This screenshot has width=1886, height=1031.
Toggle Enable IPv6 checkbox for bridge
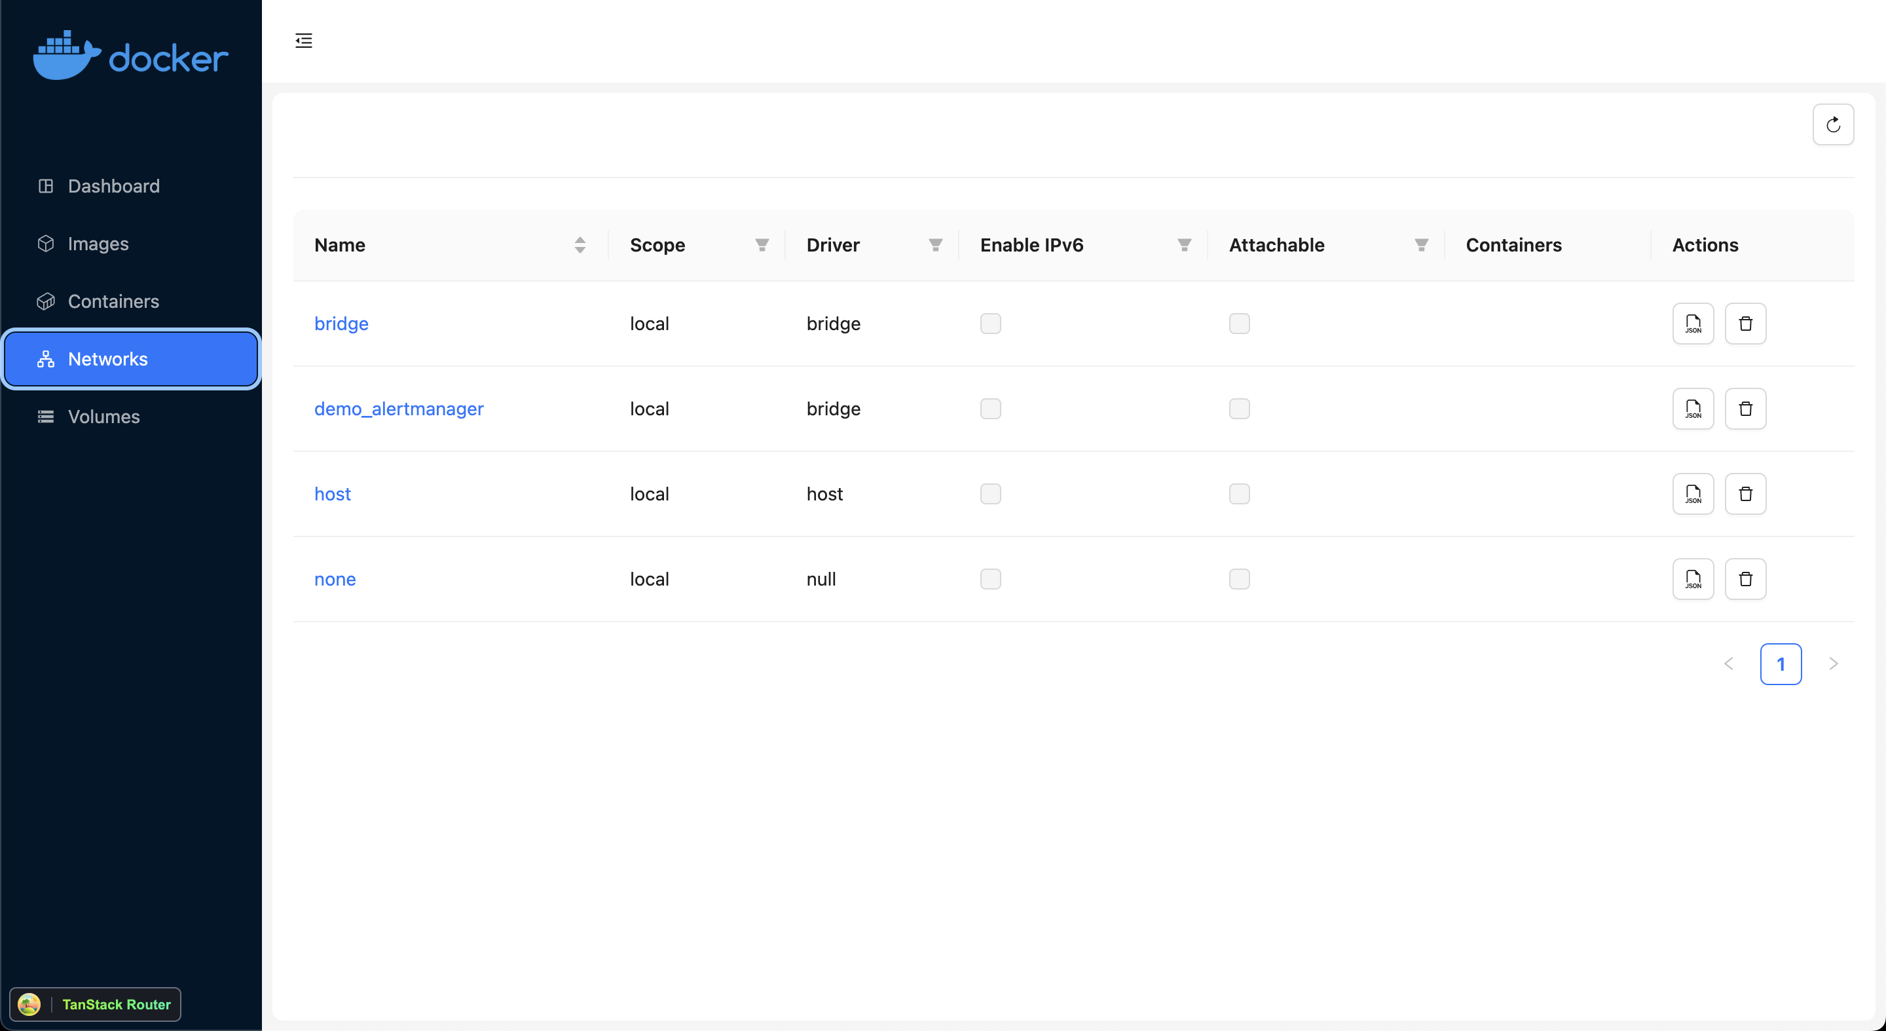990,324
